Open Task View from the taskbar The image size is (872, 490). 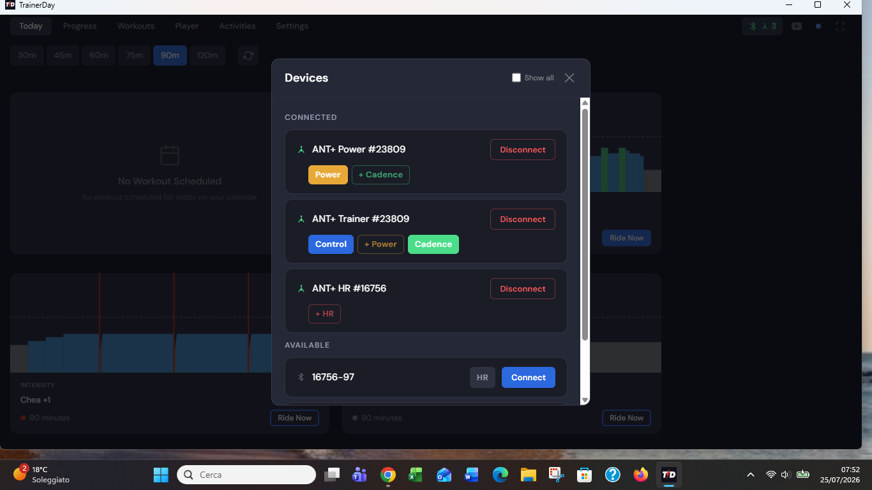[x=332, y=475]
